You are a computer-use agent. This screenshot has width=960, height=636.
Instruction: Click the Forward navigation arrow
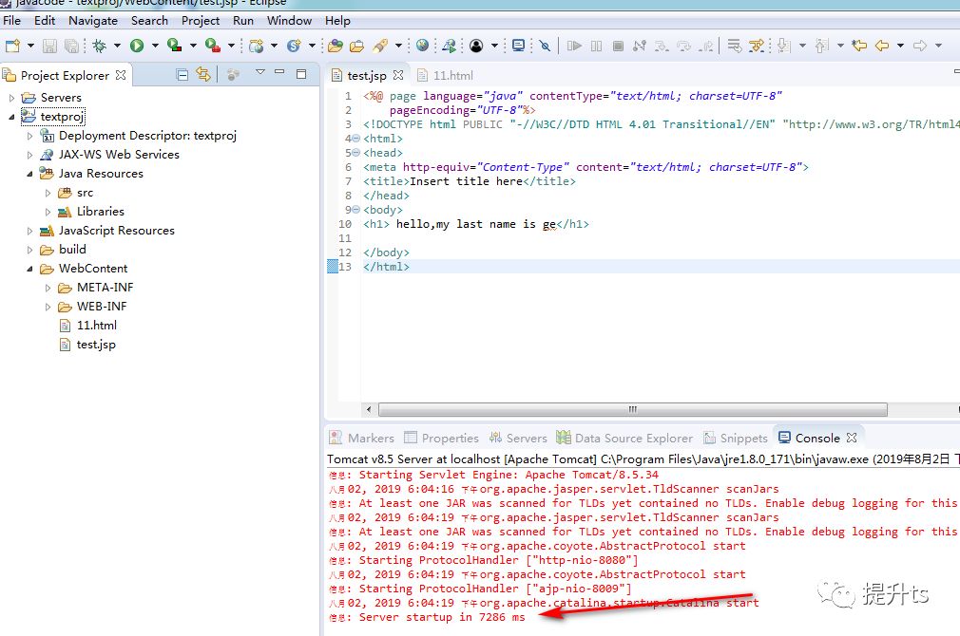(919, 46)
